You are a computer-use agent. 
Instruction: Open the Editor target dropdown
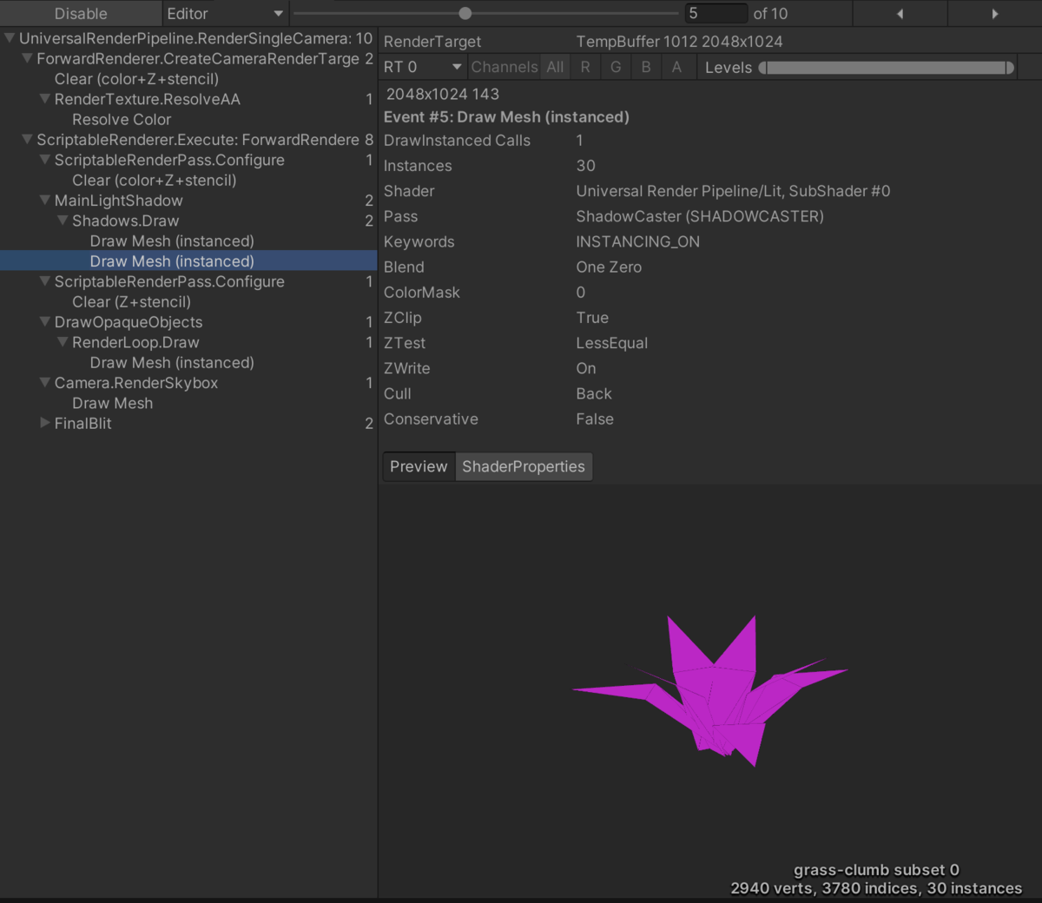coord(225,13)
